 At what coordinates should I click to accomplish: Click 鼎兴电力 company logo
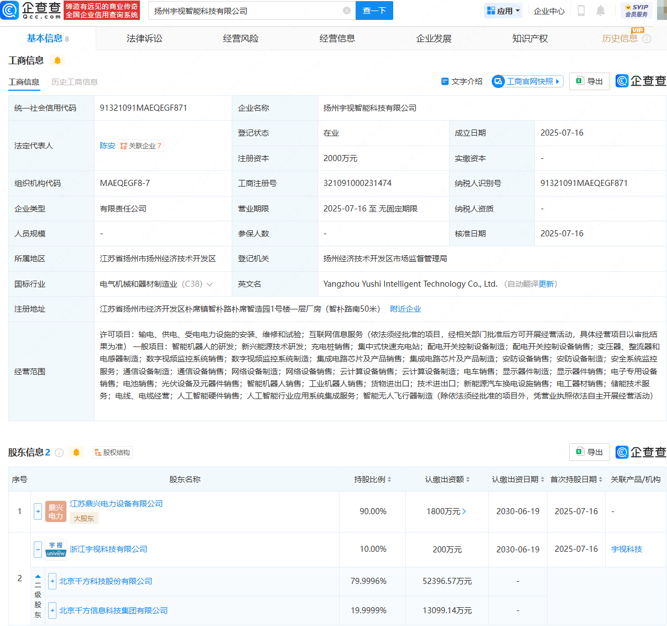point(56,511)
